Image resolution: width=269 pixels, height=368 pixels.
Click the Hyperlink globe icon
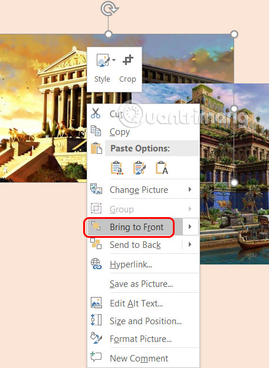[x=96, y=264]
